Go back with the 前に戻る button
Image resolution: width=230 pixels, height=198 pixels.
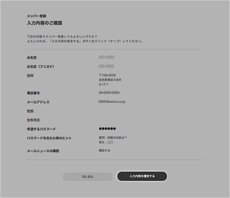(x=88, y=177)
